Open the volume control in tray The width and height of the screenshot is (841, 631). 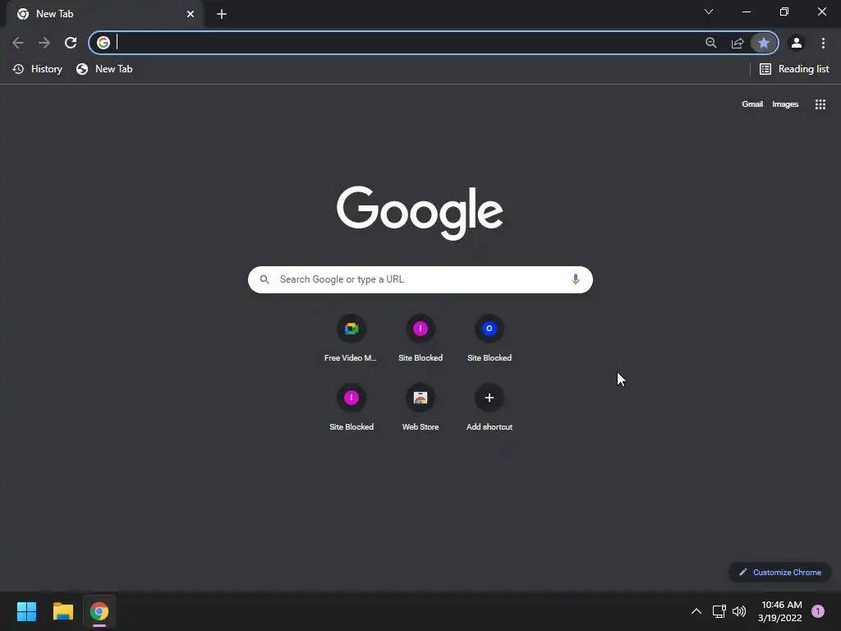click(739, 611)
